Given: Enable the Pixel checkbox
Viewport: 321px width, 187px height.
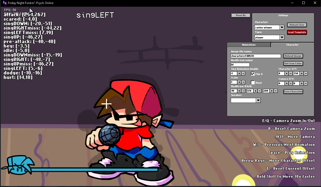Looking at the screenshot, I should [x=253, y=82].
